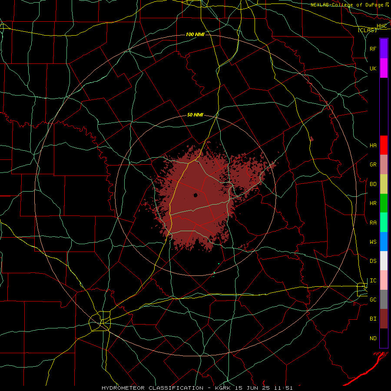Click the HR legend label
The width and height of the screenshot is (391, 391).
coord(373,203)
